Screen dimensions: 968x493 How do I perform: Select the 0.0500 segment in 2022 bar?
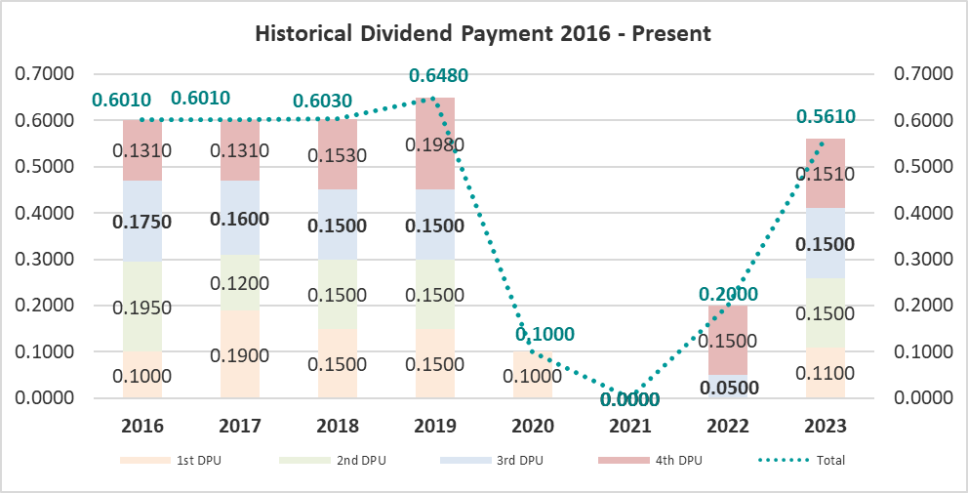pyautogui.click(x=728, y=387)
